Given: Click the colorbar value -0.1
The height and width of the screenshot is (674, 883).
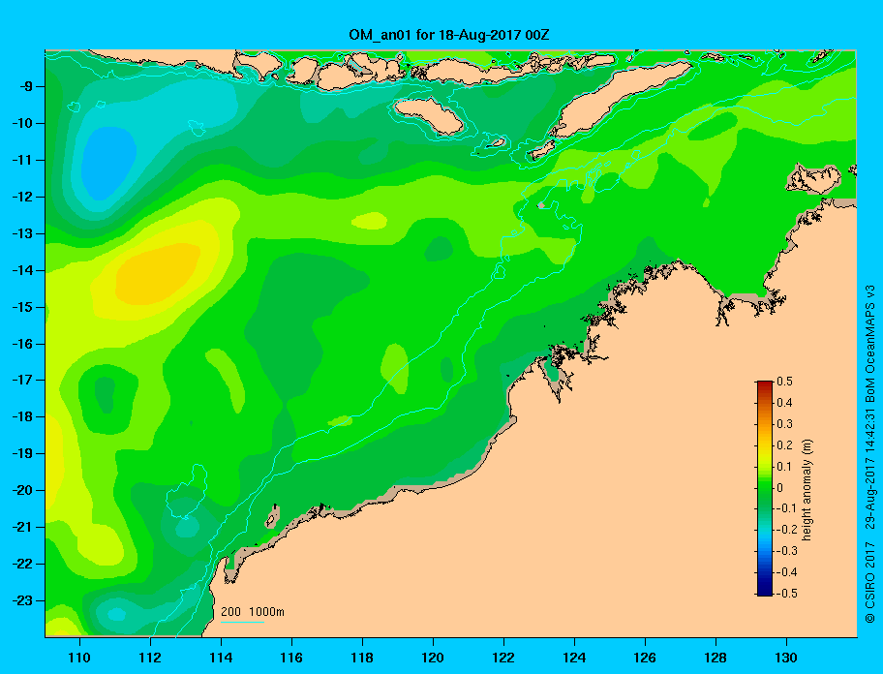Looking at the screenshot, I should [x=787, y=508].
